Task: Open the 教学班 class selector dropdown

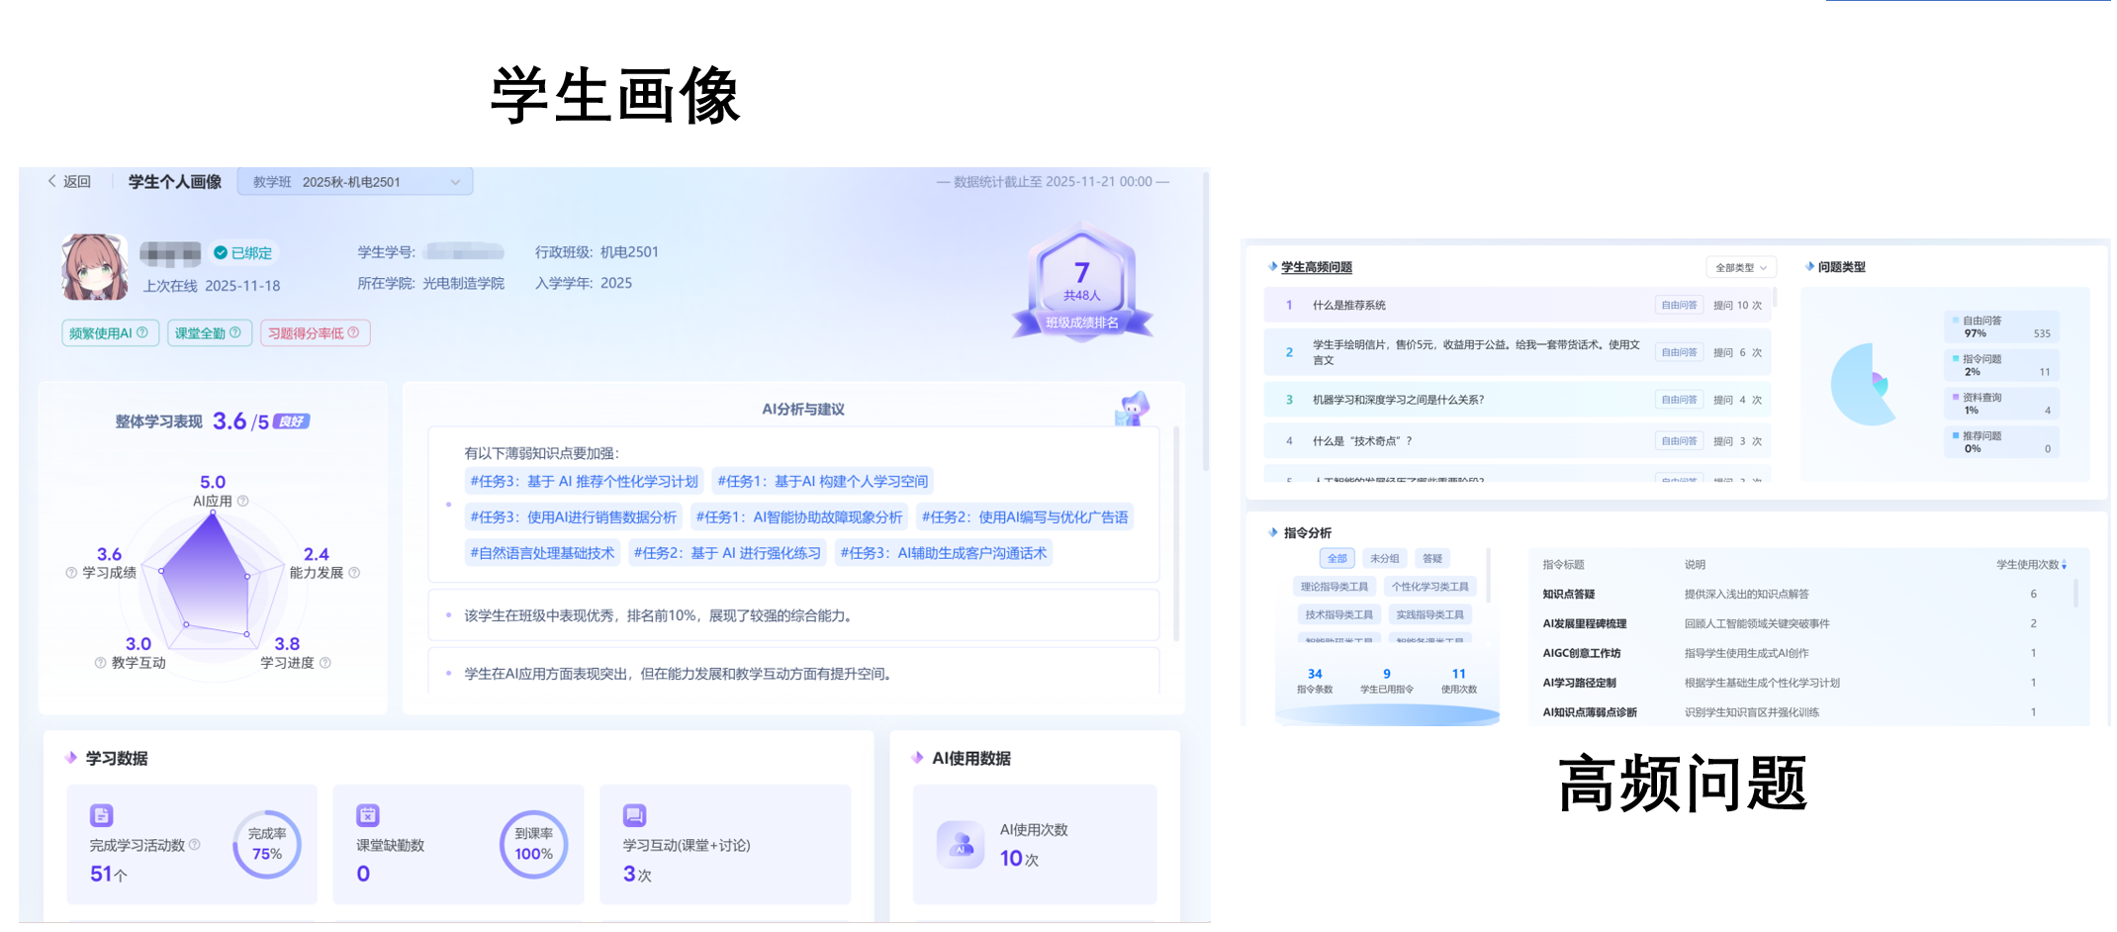Action: [356, 181]
